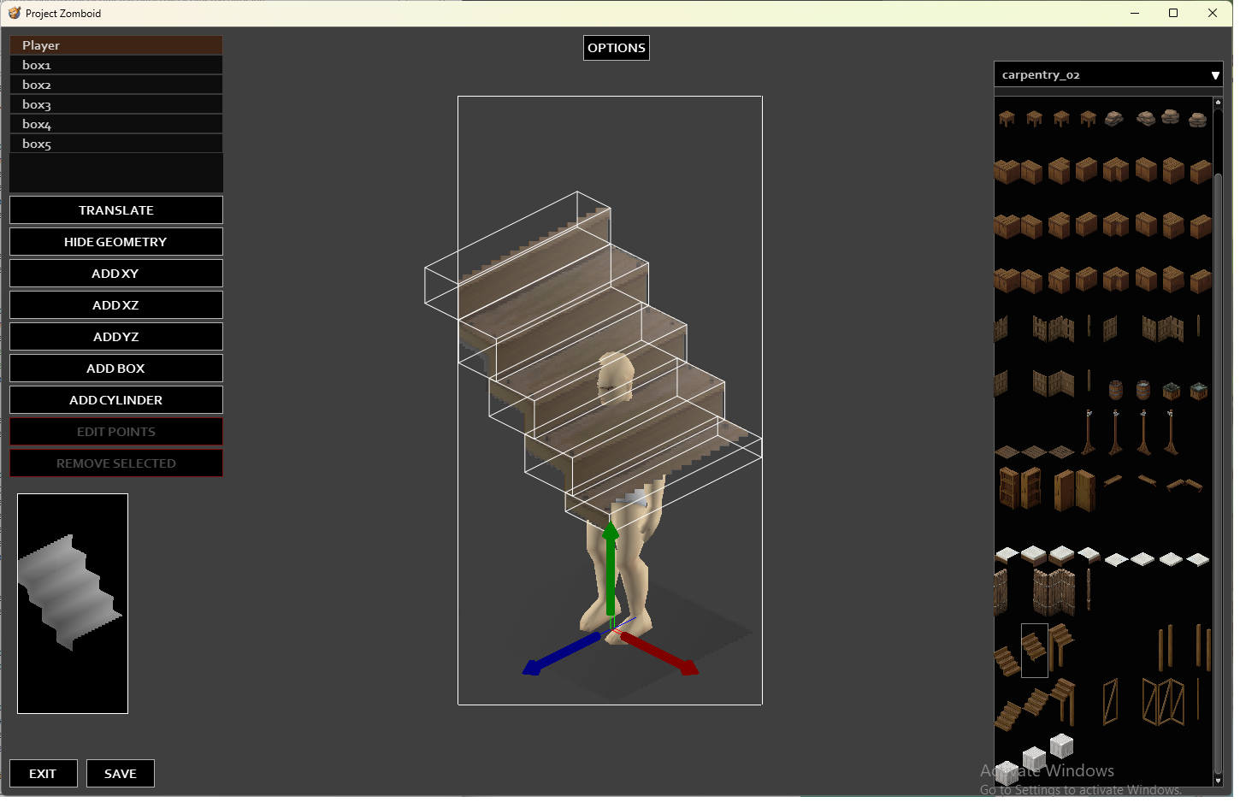The width and height of the screenshot is (1240, 802).
Task: Select the leftmost bookshelf tile
Action: click(x=1008, y=488)
